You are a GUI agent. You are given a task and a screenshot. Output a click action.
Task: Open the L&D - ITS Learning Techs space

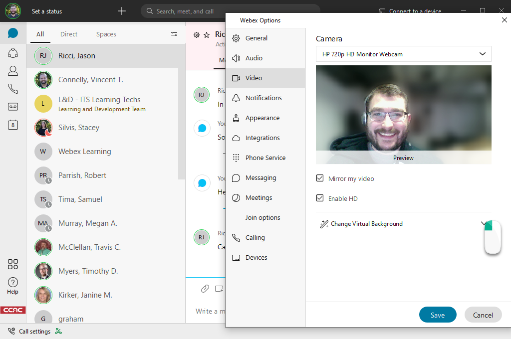click(102, 104)
